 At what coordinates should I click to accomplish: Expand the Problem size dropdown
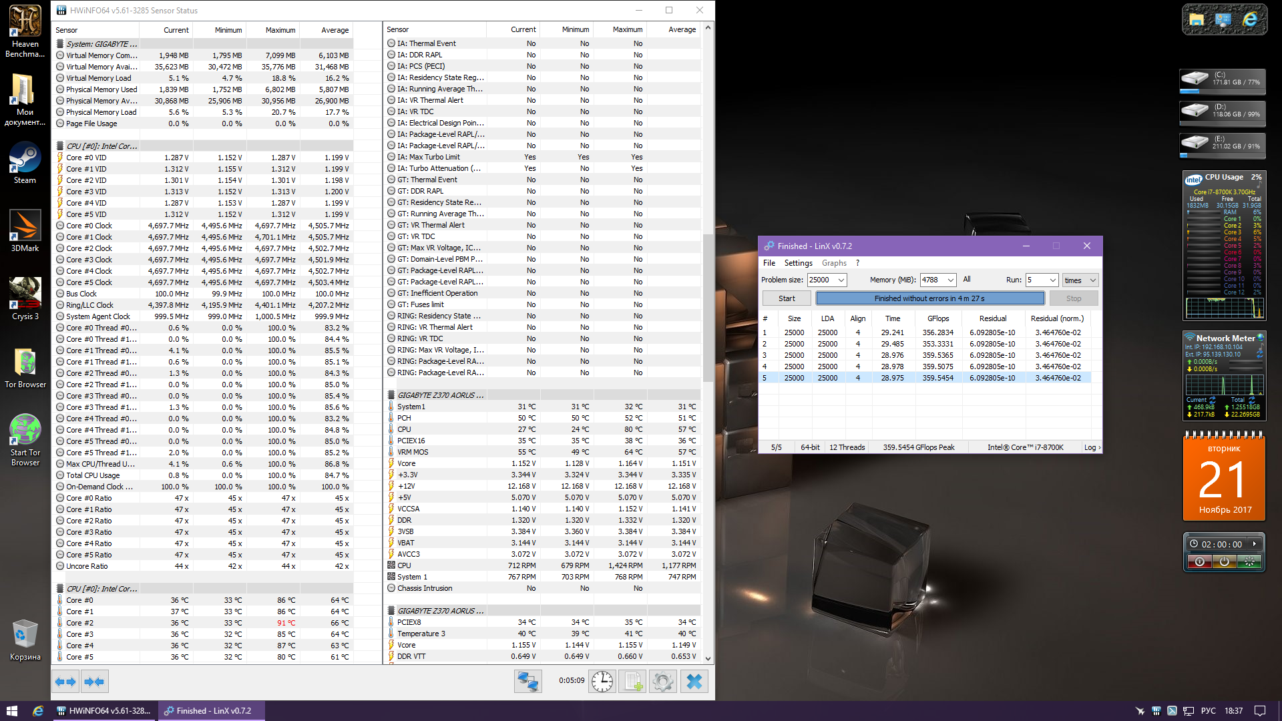(x=841, y=280)
